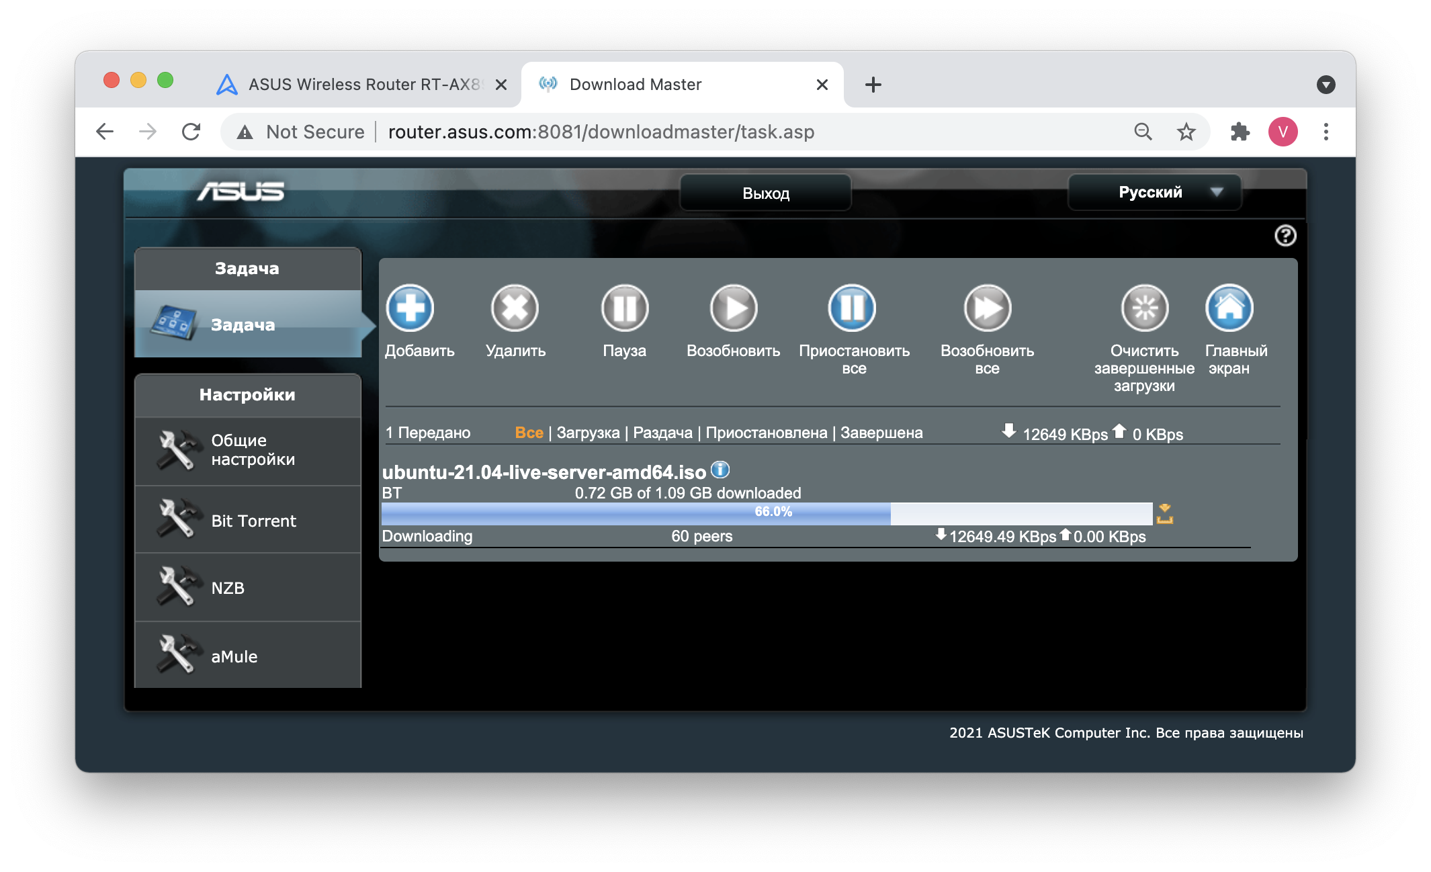This screenshot has height=872, width=1431.
Task: Click the 'Downloading' status text
Action: click(x=427, y=536)
